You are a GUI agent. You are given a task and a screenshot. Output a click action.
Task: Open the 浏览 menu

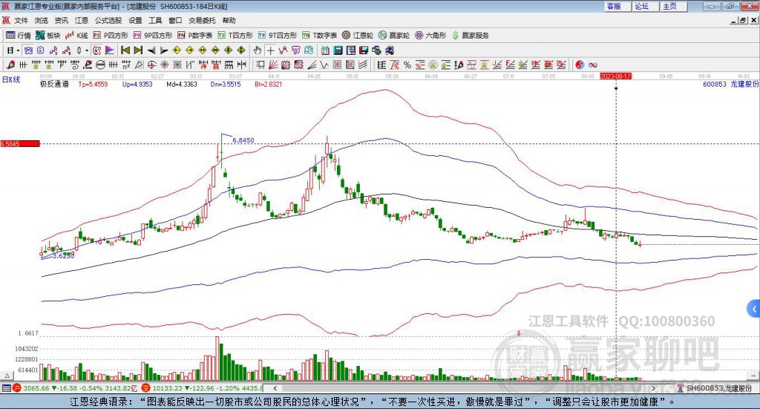pyautogui.click(x=42, y=20)
